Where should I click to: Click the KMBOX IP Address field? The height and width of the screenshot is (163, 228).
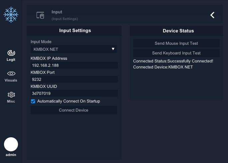(74, 65)
